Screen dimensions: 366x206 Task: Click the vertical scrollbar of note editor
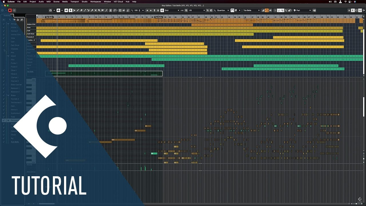point(364,107)
